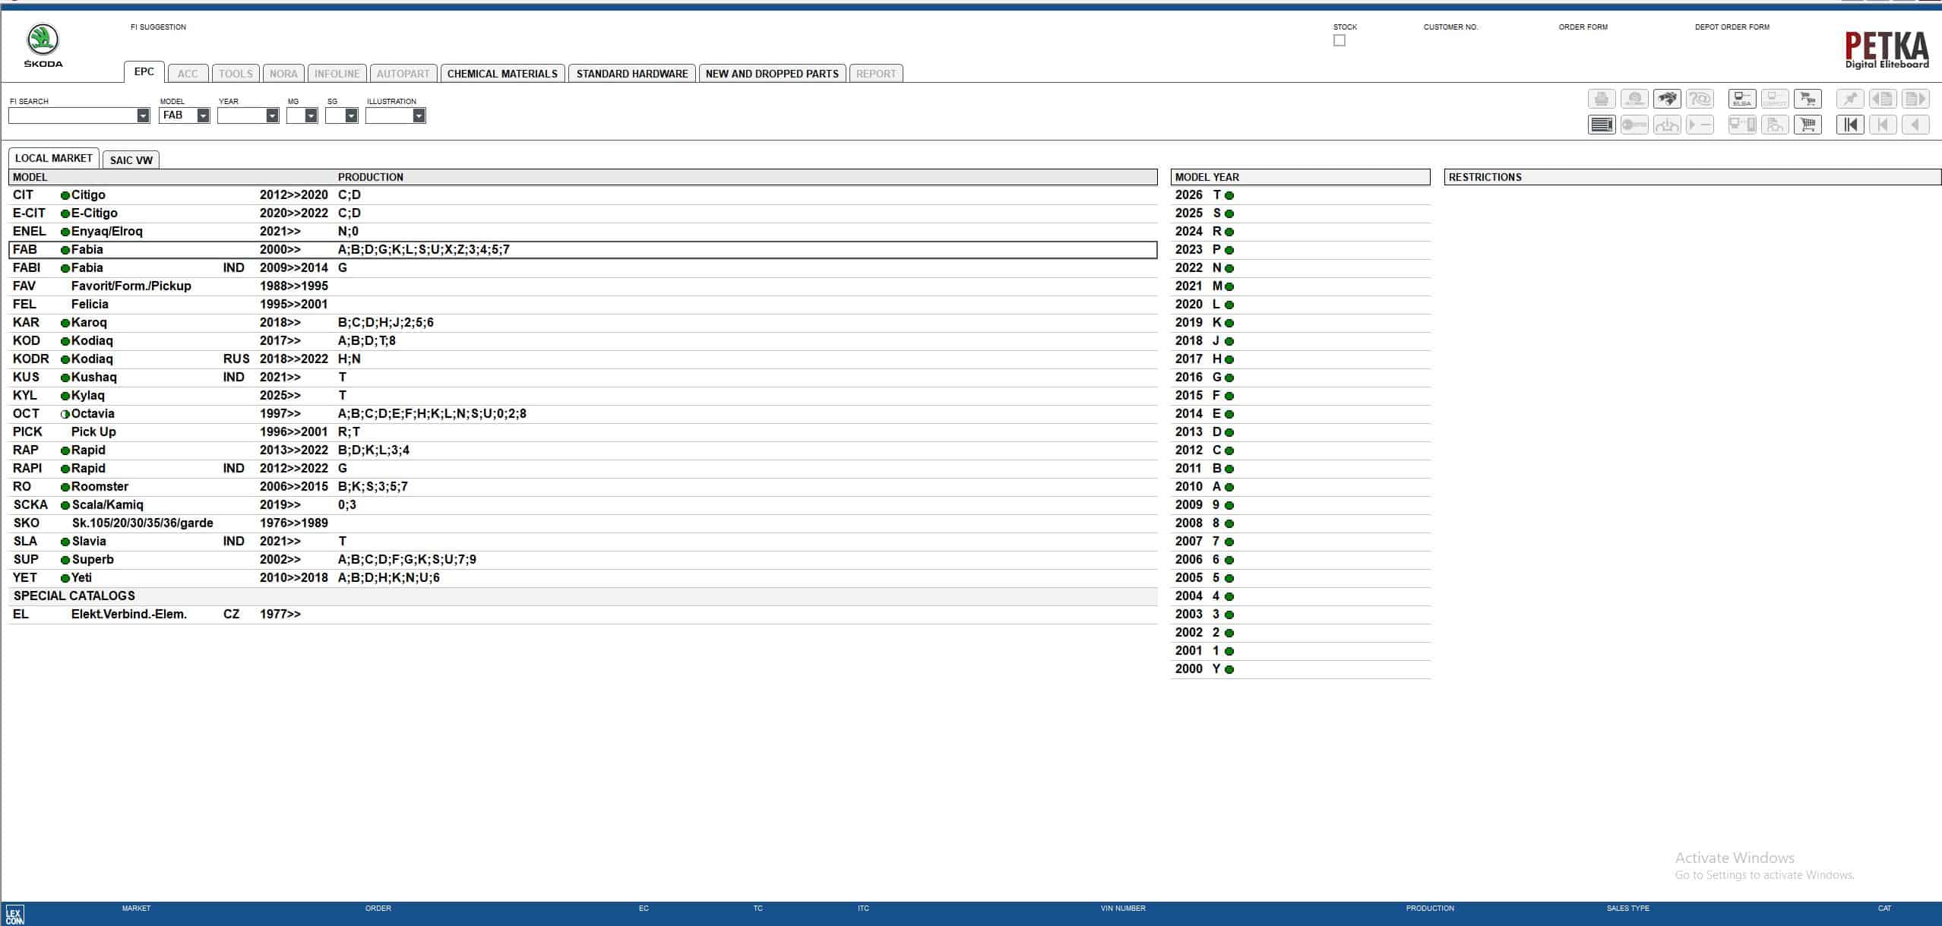
Task: Select the SCKA Scala/Kamiq row
Action: 583,505
